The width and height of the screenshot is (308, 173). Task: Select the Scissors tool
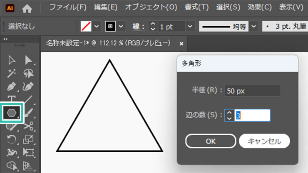click(28, 126)
